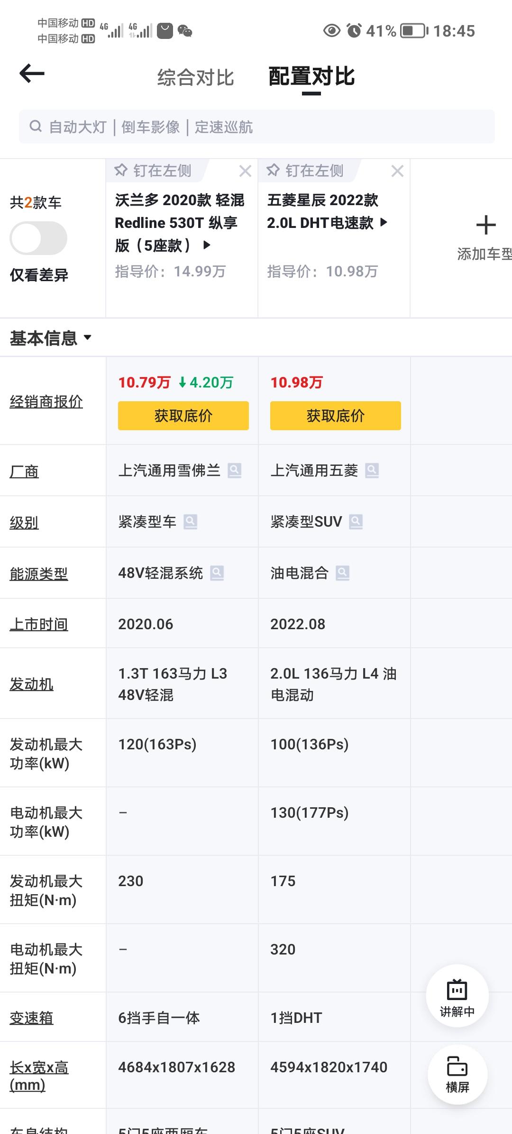Tap the 指导价:14.99万 guide price

click(x=170, y=271)
